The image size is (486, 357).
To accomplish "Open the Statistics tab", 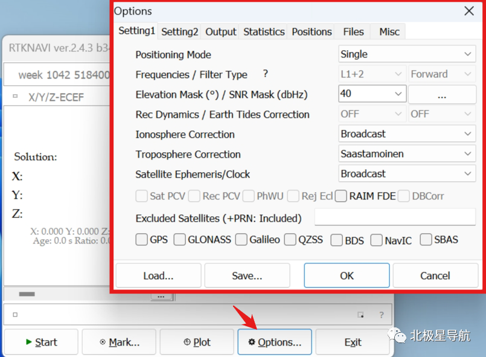I will coord(264,31).
